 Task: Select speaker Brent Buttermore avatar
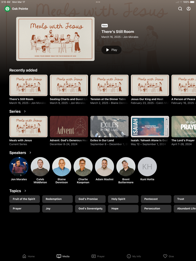tap(126, 167)
